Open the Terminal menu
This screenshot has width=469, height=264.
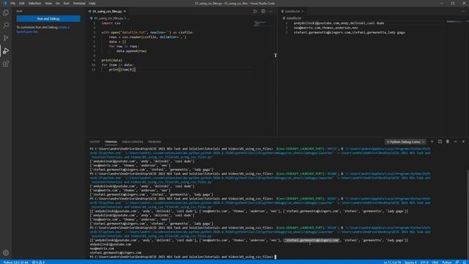tap(79, 3)
